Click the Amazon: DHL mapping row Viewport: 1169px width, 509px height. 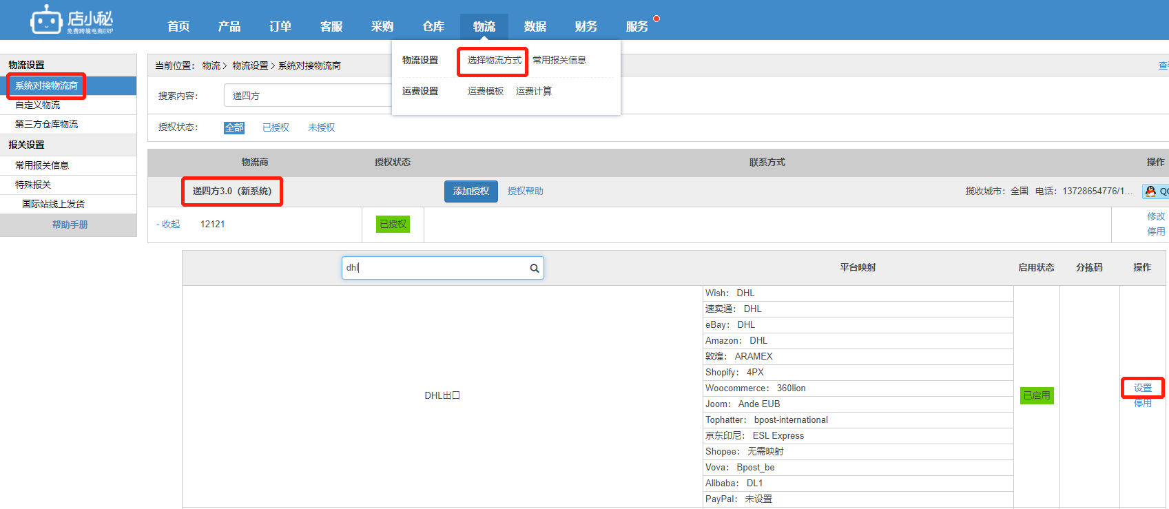(858, 341)
